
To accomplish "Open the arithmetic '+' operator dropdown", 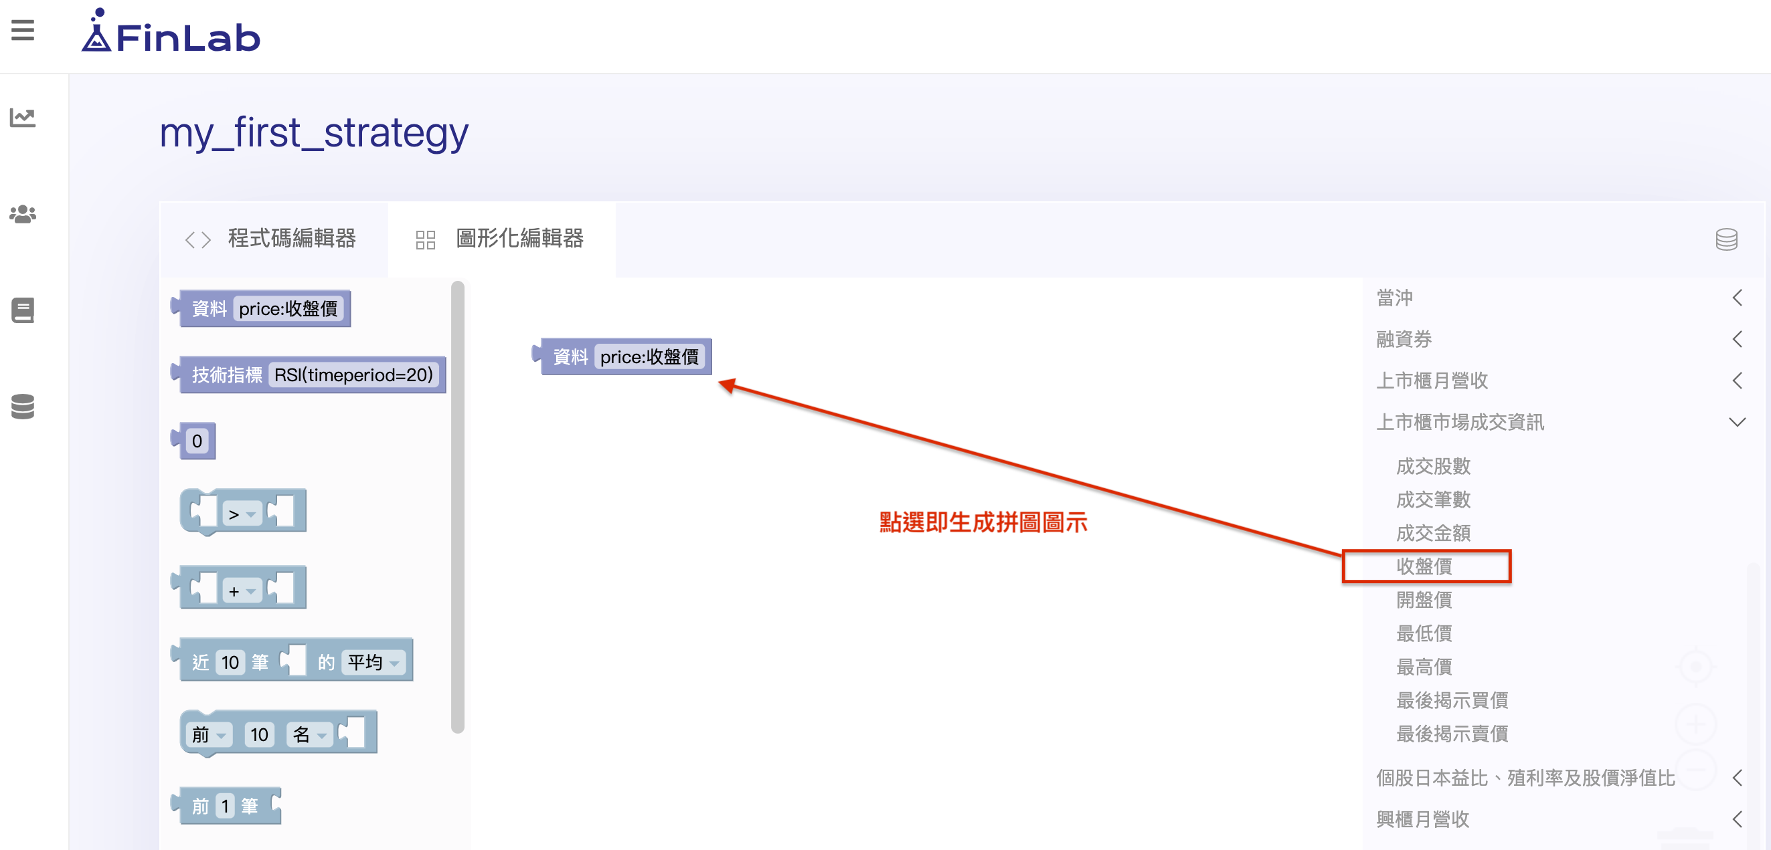I will click(242, 591).
